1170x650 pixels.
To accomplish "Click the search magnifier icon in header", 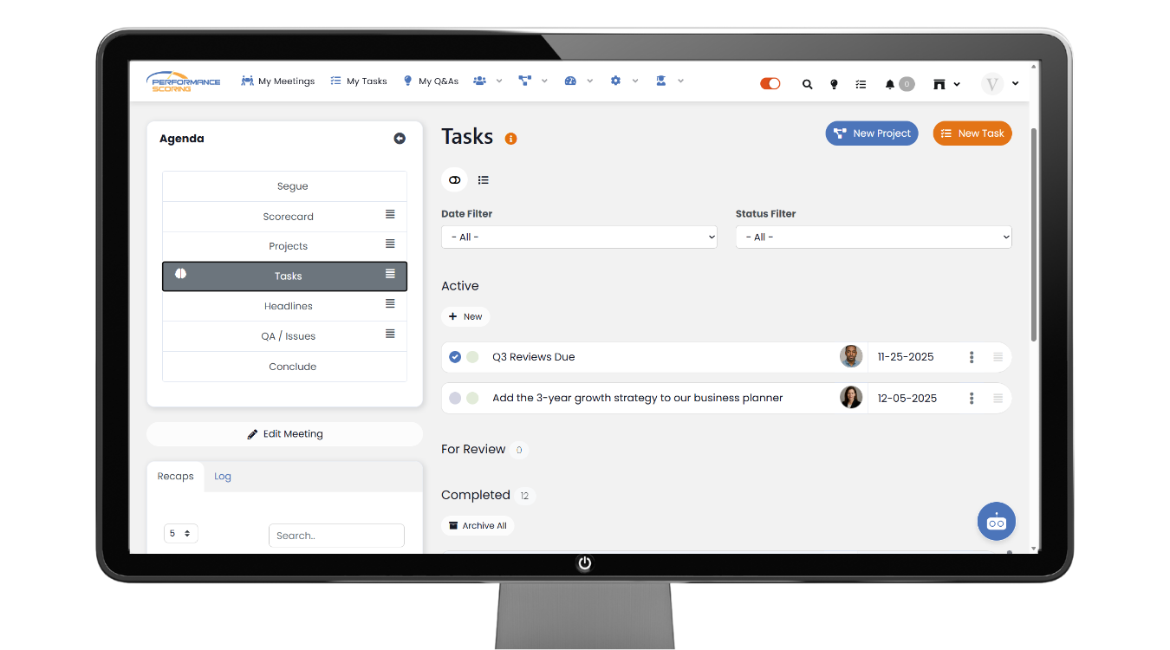I will tap(807, 84).
